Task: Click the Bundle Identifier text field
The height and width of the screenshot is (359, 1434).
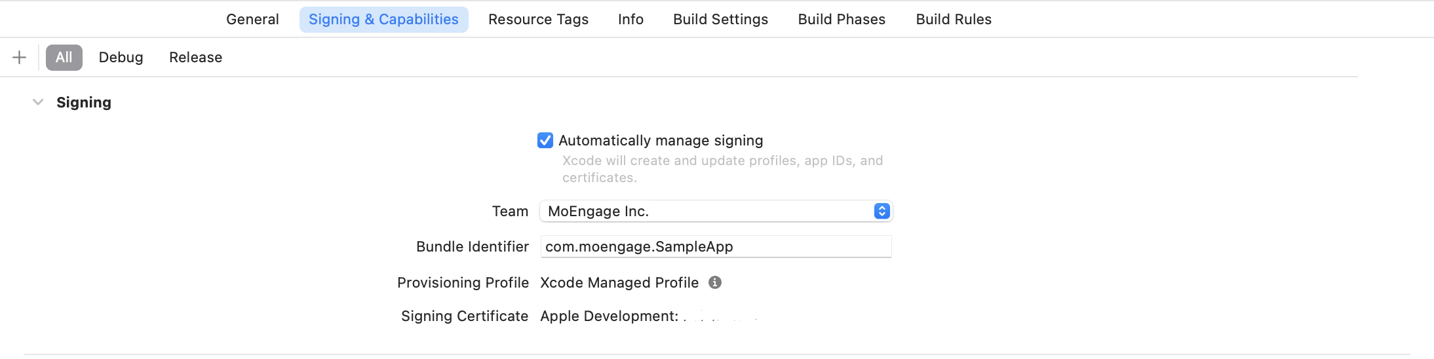Action: (715, 247)
